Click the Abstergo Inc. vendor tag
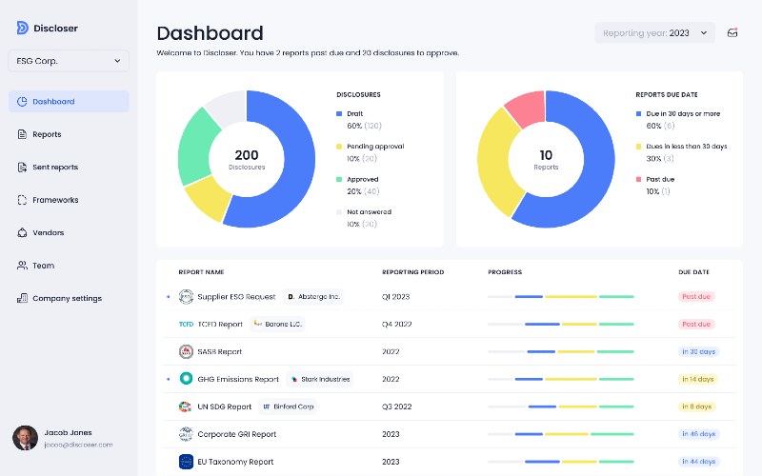762x476 pixels. pos(313,296)
